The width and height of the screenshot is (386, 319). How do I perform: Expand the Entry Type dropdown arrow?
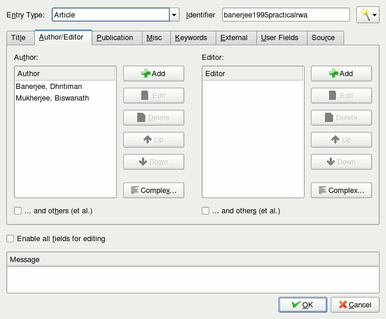(174, 15)
